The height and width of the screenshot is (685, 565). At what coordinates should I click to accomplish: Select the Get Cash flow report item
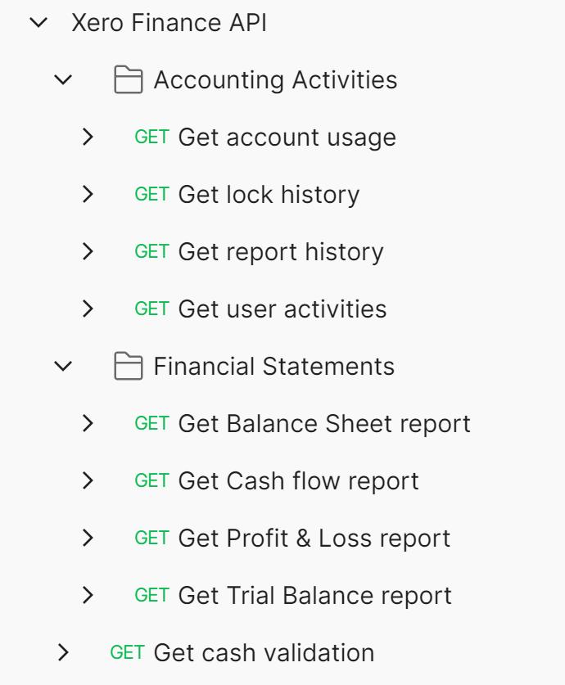297,480
